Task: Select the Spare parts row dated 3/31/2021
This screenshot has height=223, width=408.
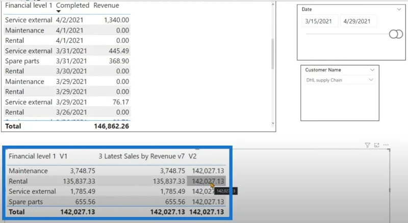Action: (67, 61)
